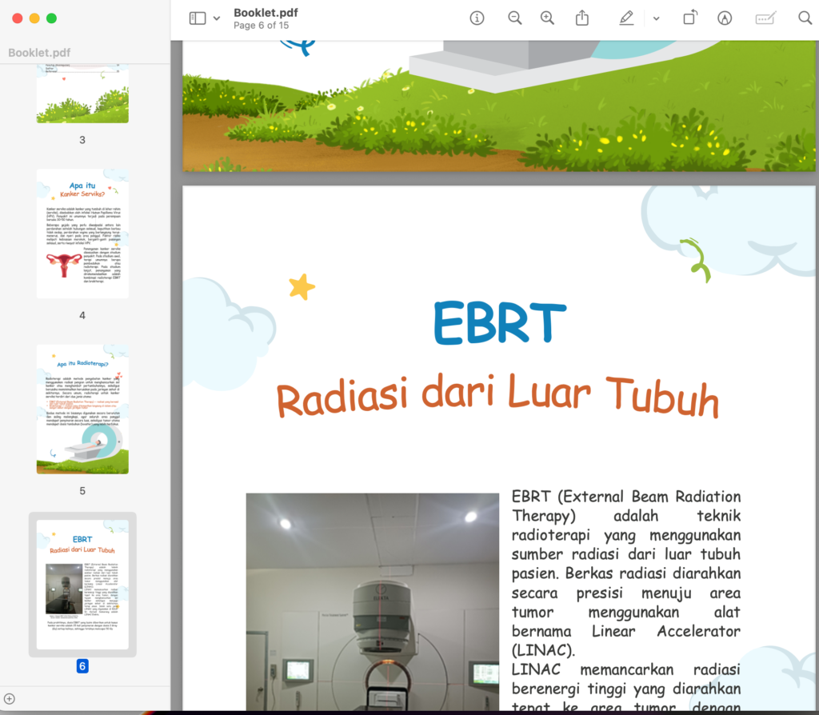Expand the highlight color options dropdown
Image resolution: width=819 pixels, height=715 pixels.
(657, 19)
